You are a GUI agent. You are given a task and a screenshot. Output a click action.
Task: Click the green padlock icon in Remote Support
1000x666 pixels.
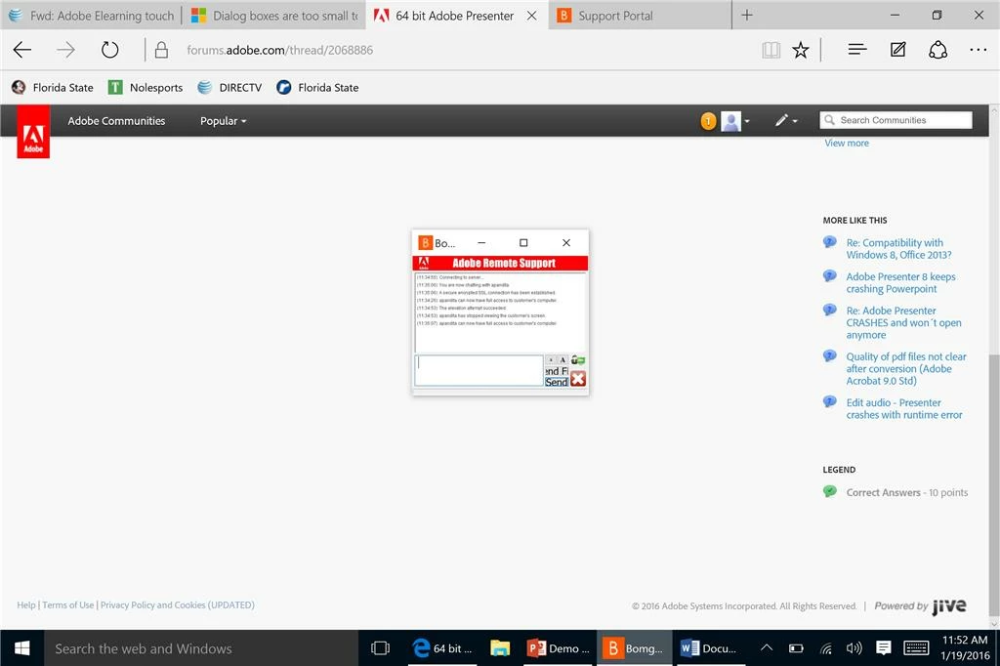578,359
